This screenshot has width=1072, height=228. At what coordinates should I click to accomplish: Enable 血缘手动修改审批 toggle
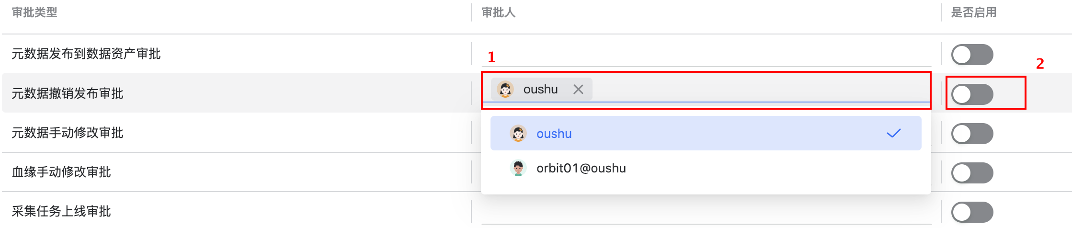[972, 173]
